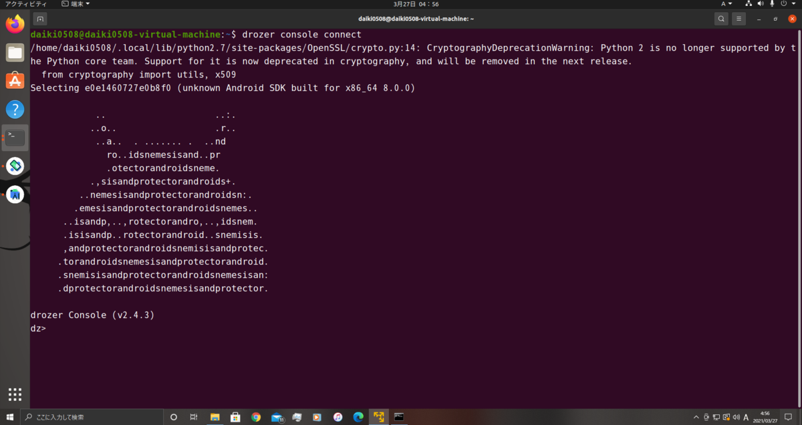Viewport: 802px width, 425px height.
Task: Open the network status icon in the top bar
Action: [x=749, y=4]
